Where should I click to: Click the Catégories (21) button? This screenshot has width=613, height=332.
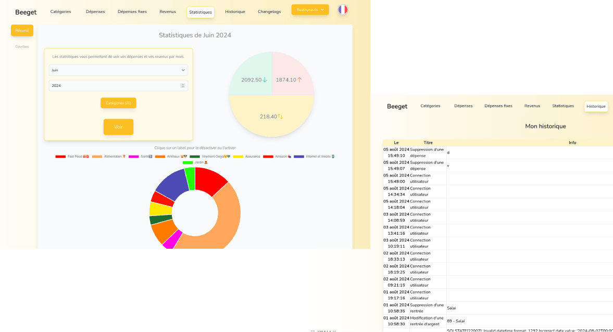(x=118, y=103)
